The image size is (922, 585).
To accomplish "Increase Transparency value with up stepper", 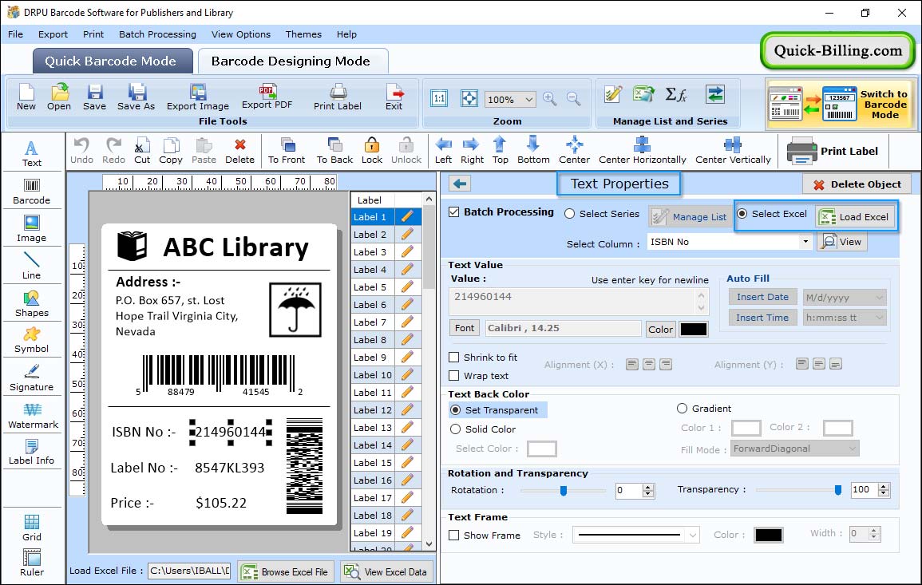I will coord(883,486).
